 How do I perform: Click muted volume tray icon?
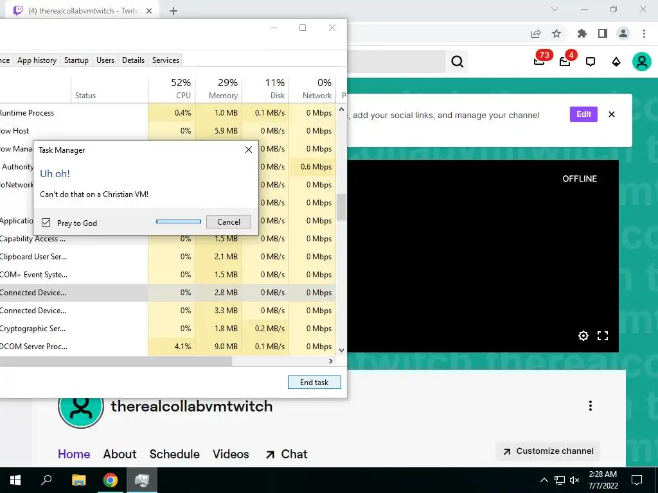[574, 480]
